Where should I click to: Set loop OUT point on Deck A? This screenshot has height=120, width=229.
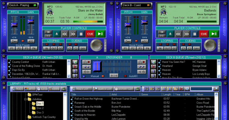point(54,48)
